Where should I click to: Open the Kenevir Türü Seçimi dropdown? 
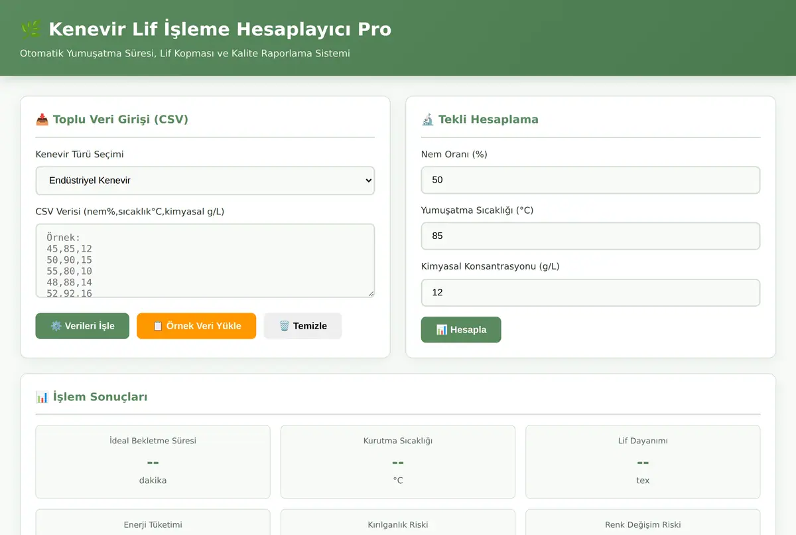[x=205, y=181]
